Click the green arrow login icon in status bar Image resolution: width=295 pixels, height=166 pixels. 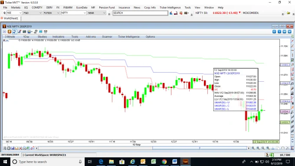(x=271, y=155)
